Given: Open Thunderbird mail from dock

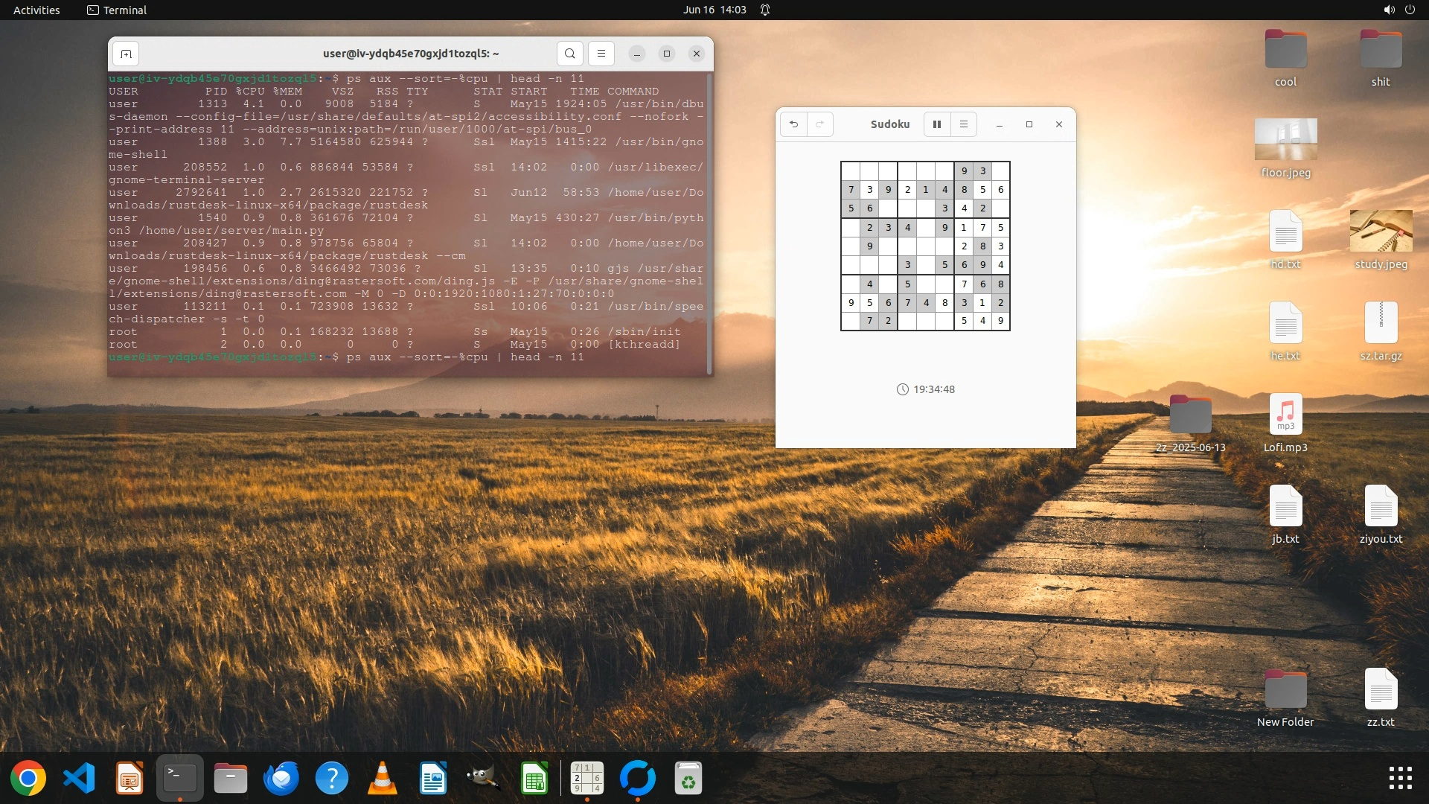Looking at the screenshot, I should (281, 779).
